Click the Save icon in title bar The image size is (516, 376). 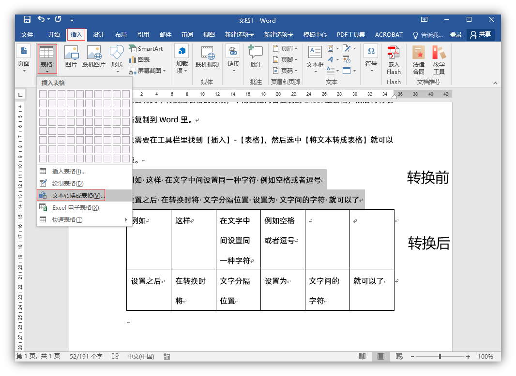(27, 20)
